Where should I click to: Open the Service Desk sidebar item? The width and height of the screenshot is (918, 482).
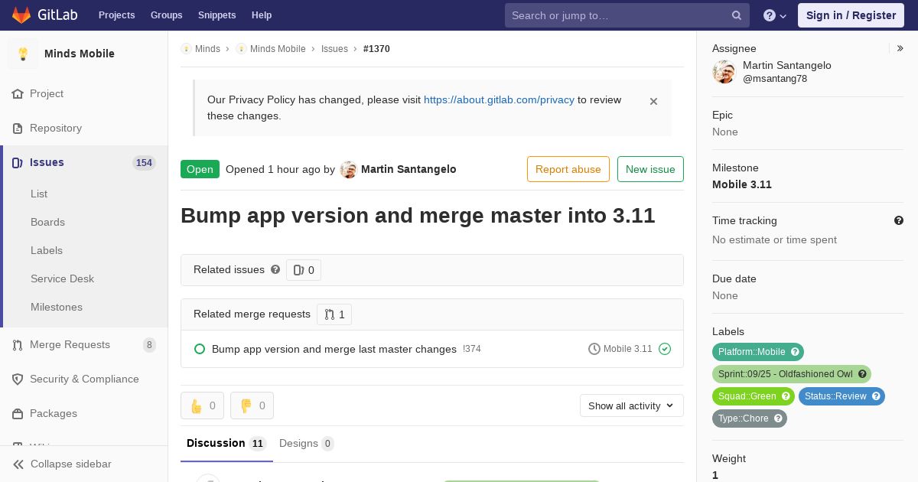pyautogui.click(x=62, y=278)
